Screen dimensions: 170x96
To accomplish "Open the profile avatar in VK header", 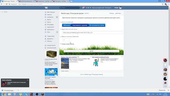I will (120, 8).
